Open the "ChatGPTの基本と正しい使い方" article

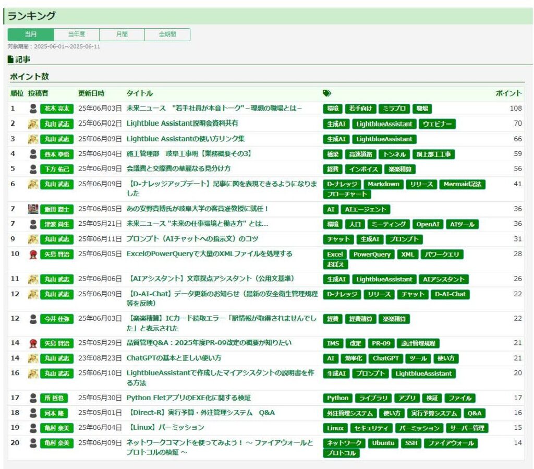(x=174, y=358)
